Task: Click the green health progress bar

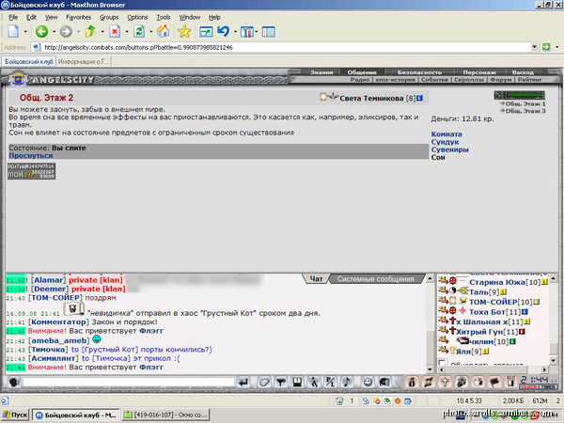Action: 525,95
